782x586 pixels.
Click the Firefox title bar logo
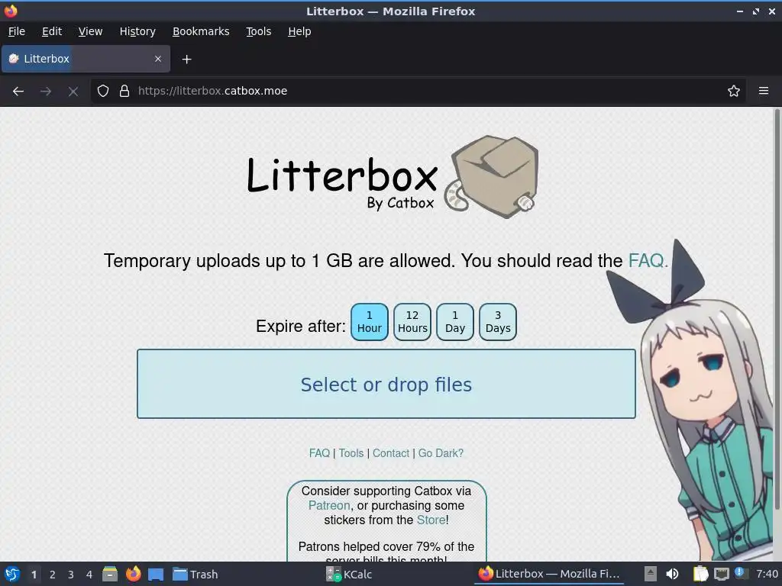pos(11,11)
